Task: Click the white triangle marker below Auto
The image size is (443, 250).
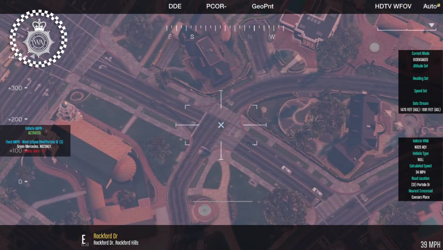Action: (432, 25)
